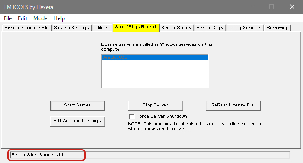Open the Mode menu
303x163 pixels.
pos(40,18)
